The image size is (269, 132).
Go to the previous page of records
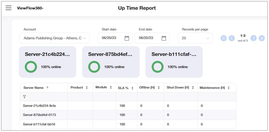point(232,38)
